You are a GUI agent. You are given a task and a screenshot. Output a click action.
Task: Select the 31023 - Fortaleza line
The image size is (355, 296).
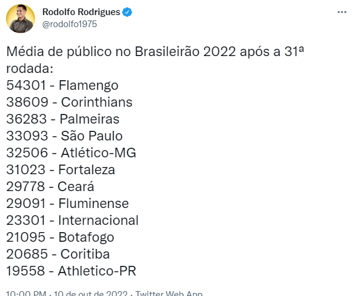pos(60,170)
